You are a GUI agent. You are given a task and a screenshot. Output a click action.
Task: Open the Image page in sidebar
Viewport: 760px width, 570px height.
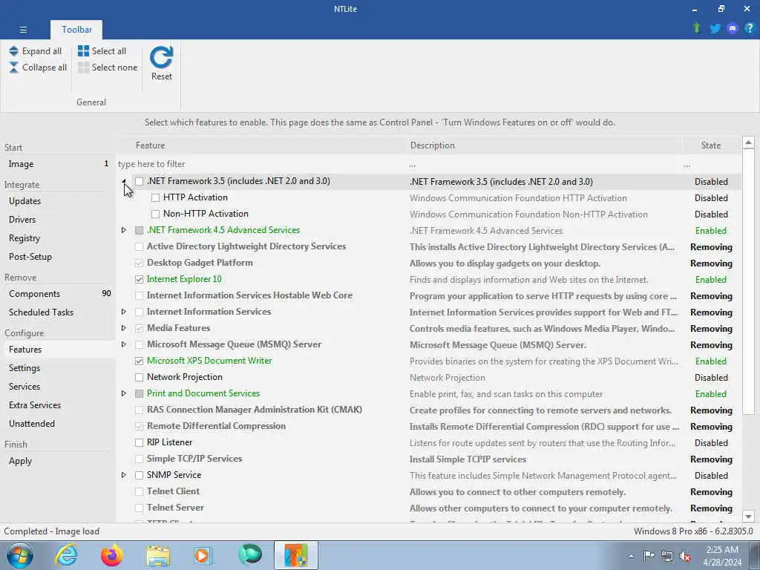click(x=58, y=164)
